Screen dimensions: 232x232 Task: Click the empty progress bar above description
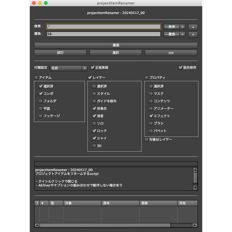[116, 164]
